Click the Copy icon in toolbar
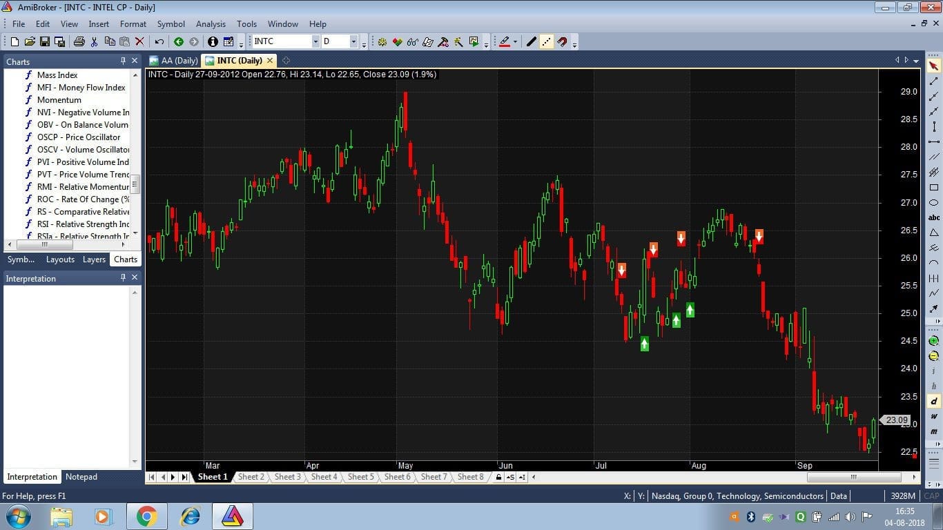943x530 pixels. point(109,41)
